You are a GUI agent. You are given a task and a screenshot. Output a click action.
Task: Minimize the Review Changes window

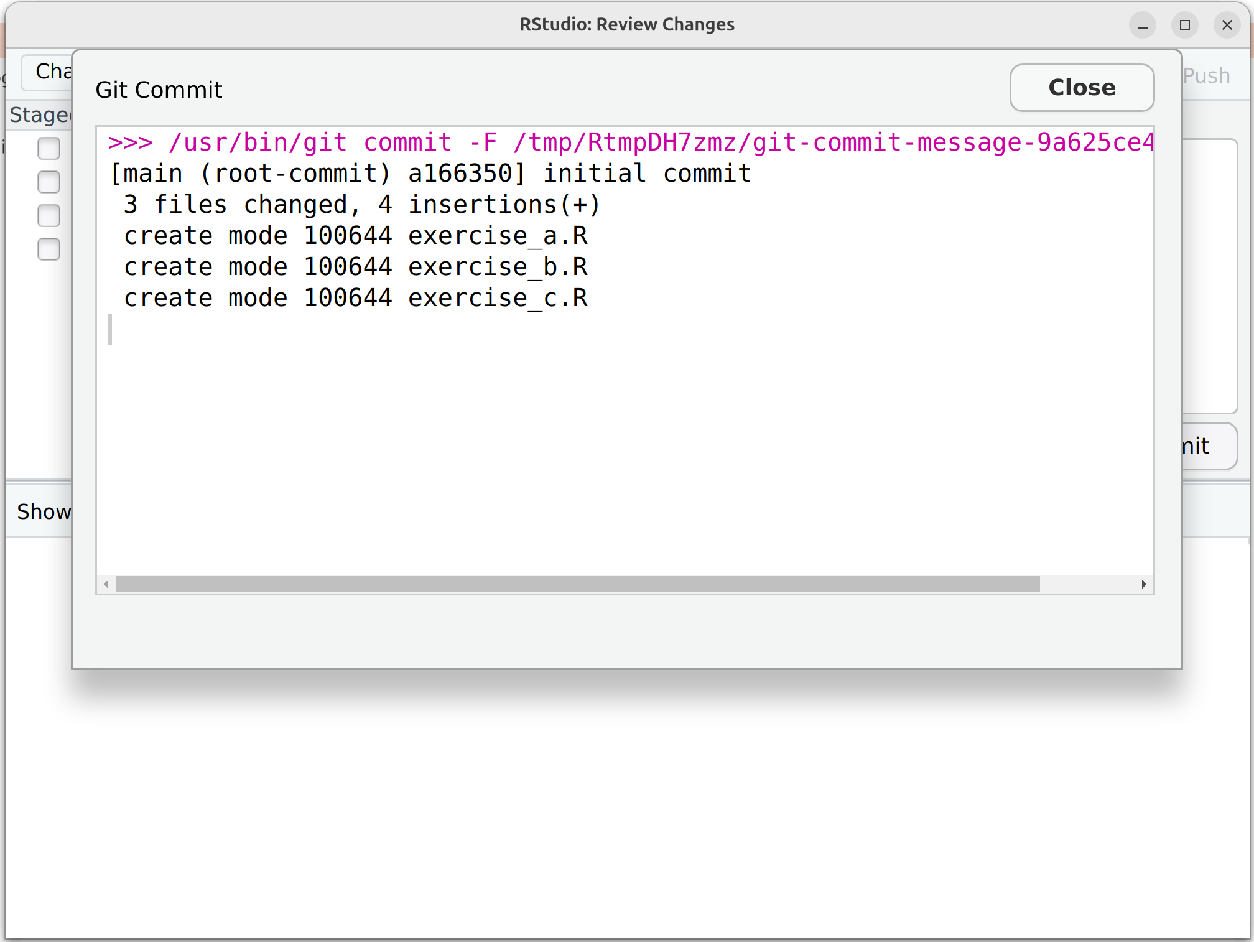point(1142,26)
